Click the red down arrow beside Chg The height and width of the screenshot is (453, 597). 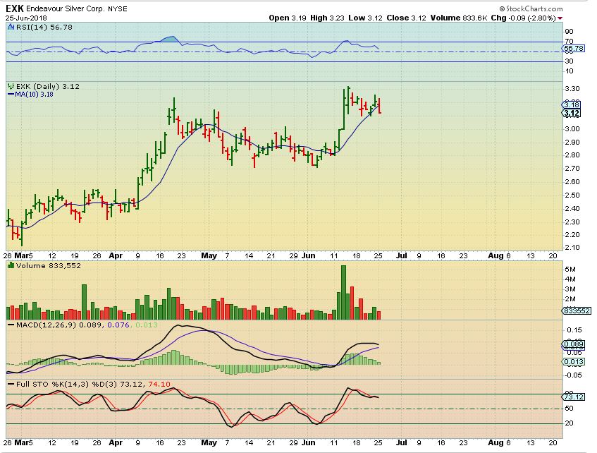560,18
